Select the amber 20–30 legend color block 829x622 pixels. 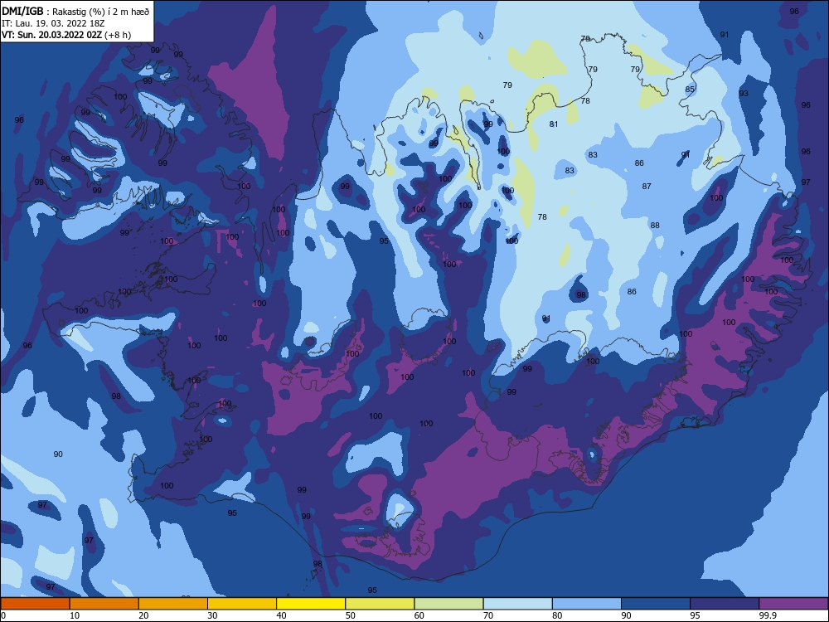(x=173, y=604)
